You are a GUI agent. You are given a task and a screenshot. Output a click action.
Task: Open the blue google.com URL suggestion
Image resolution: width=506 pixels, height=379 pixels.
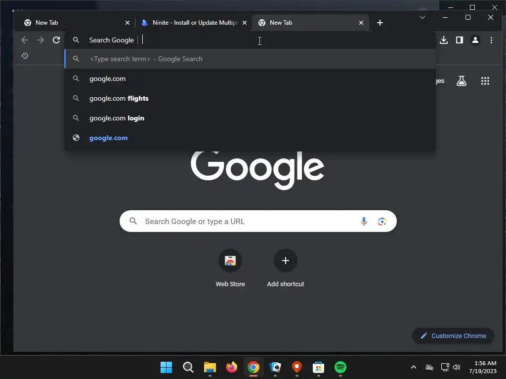coord(250,138)
